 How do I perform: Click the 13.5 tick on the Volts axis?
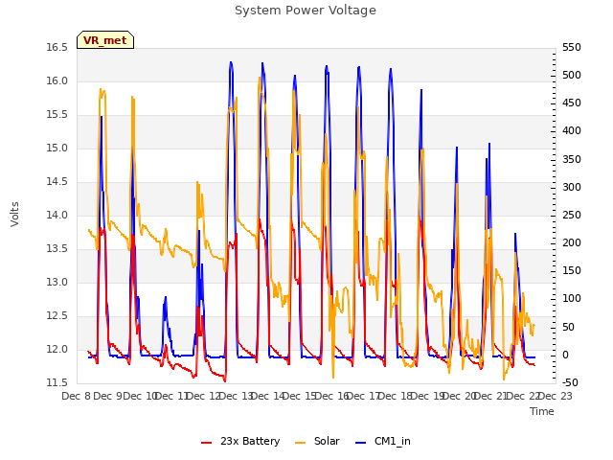(x=57, y=249)
